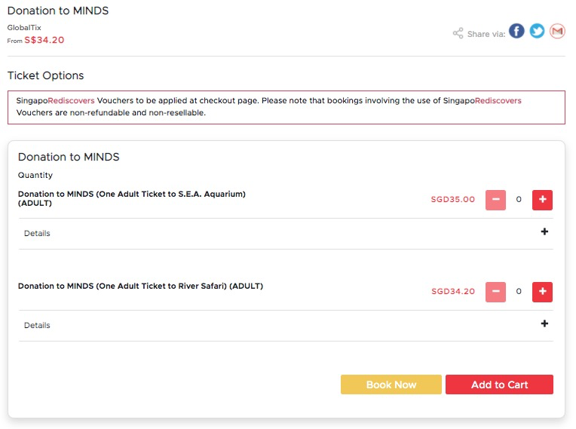The width and height of the screenshot is (576, 429).
Task: Click the Share via label
Action: (x=486, y=34)
